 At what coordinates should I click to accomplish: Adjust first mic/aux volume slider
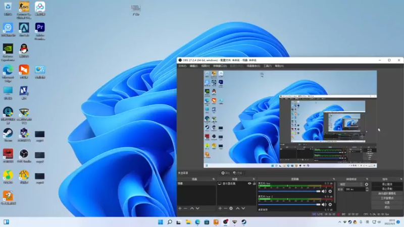(289, 191)
